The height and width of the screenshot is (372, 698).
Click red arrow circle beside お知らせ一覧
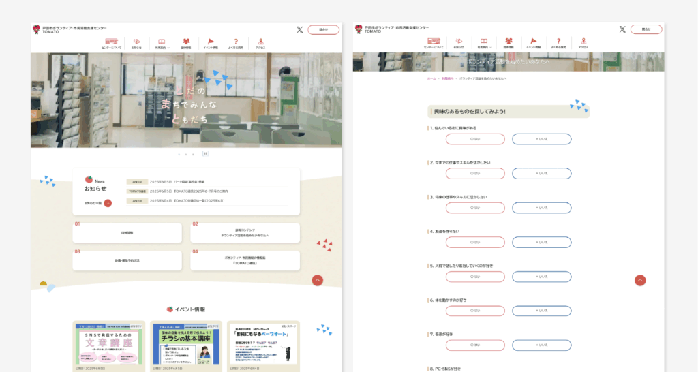[x=108, y=203]
